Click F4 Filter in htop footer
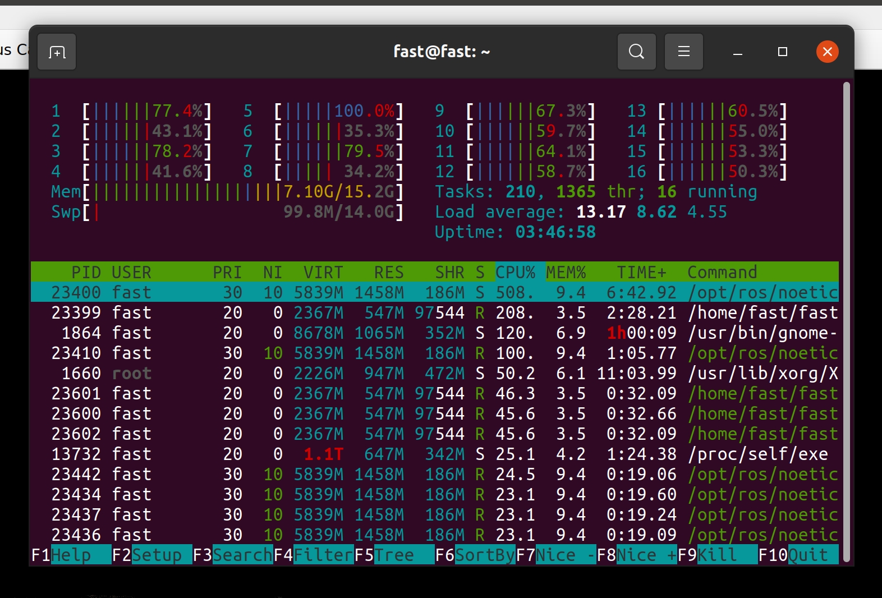 314,555
